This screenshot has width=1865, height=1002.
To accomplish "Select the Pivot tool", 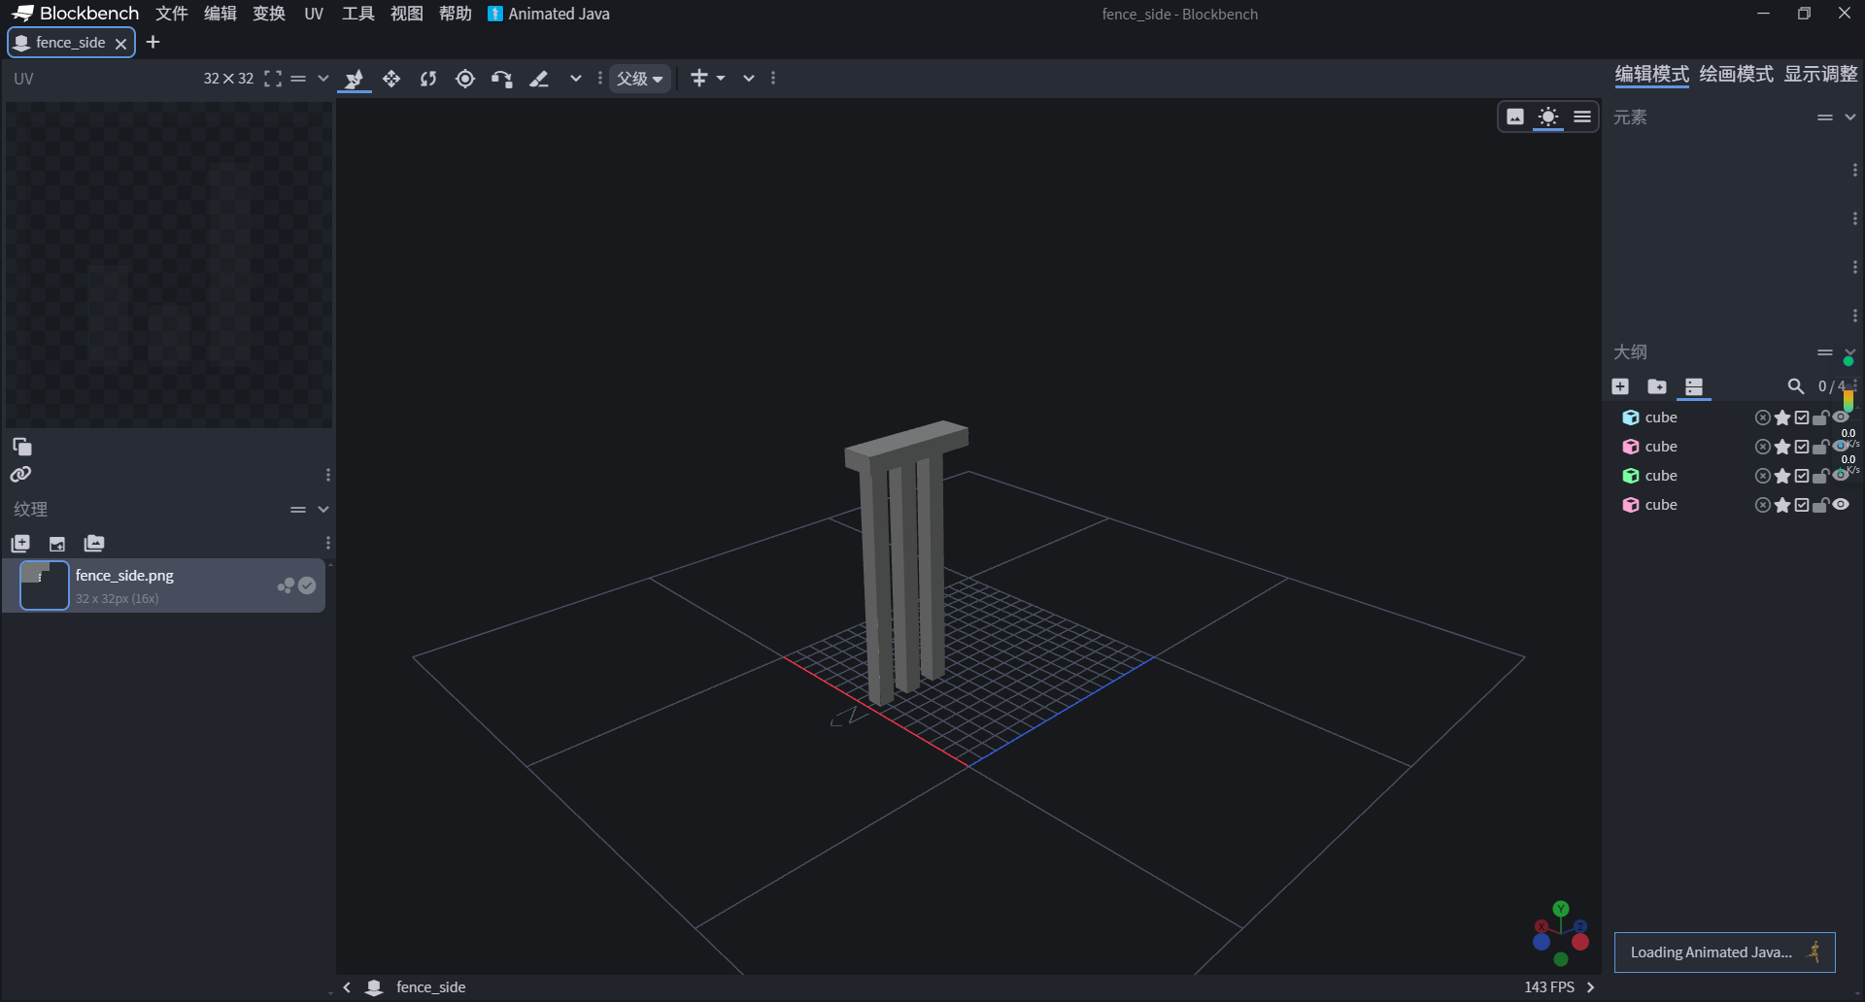I will coord(465,79).
